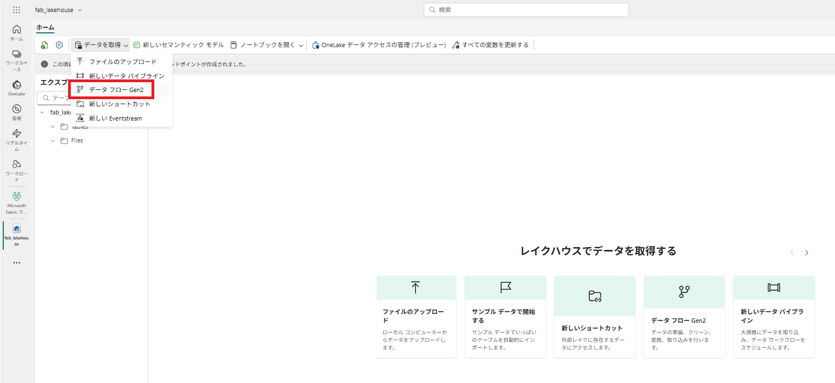Collapse the fab_lakehouse tree root node

click(x=42, y=112)
